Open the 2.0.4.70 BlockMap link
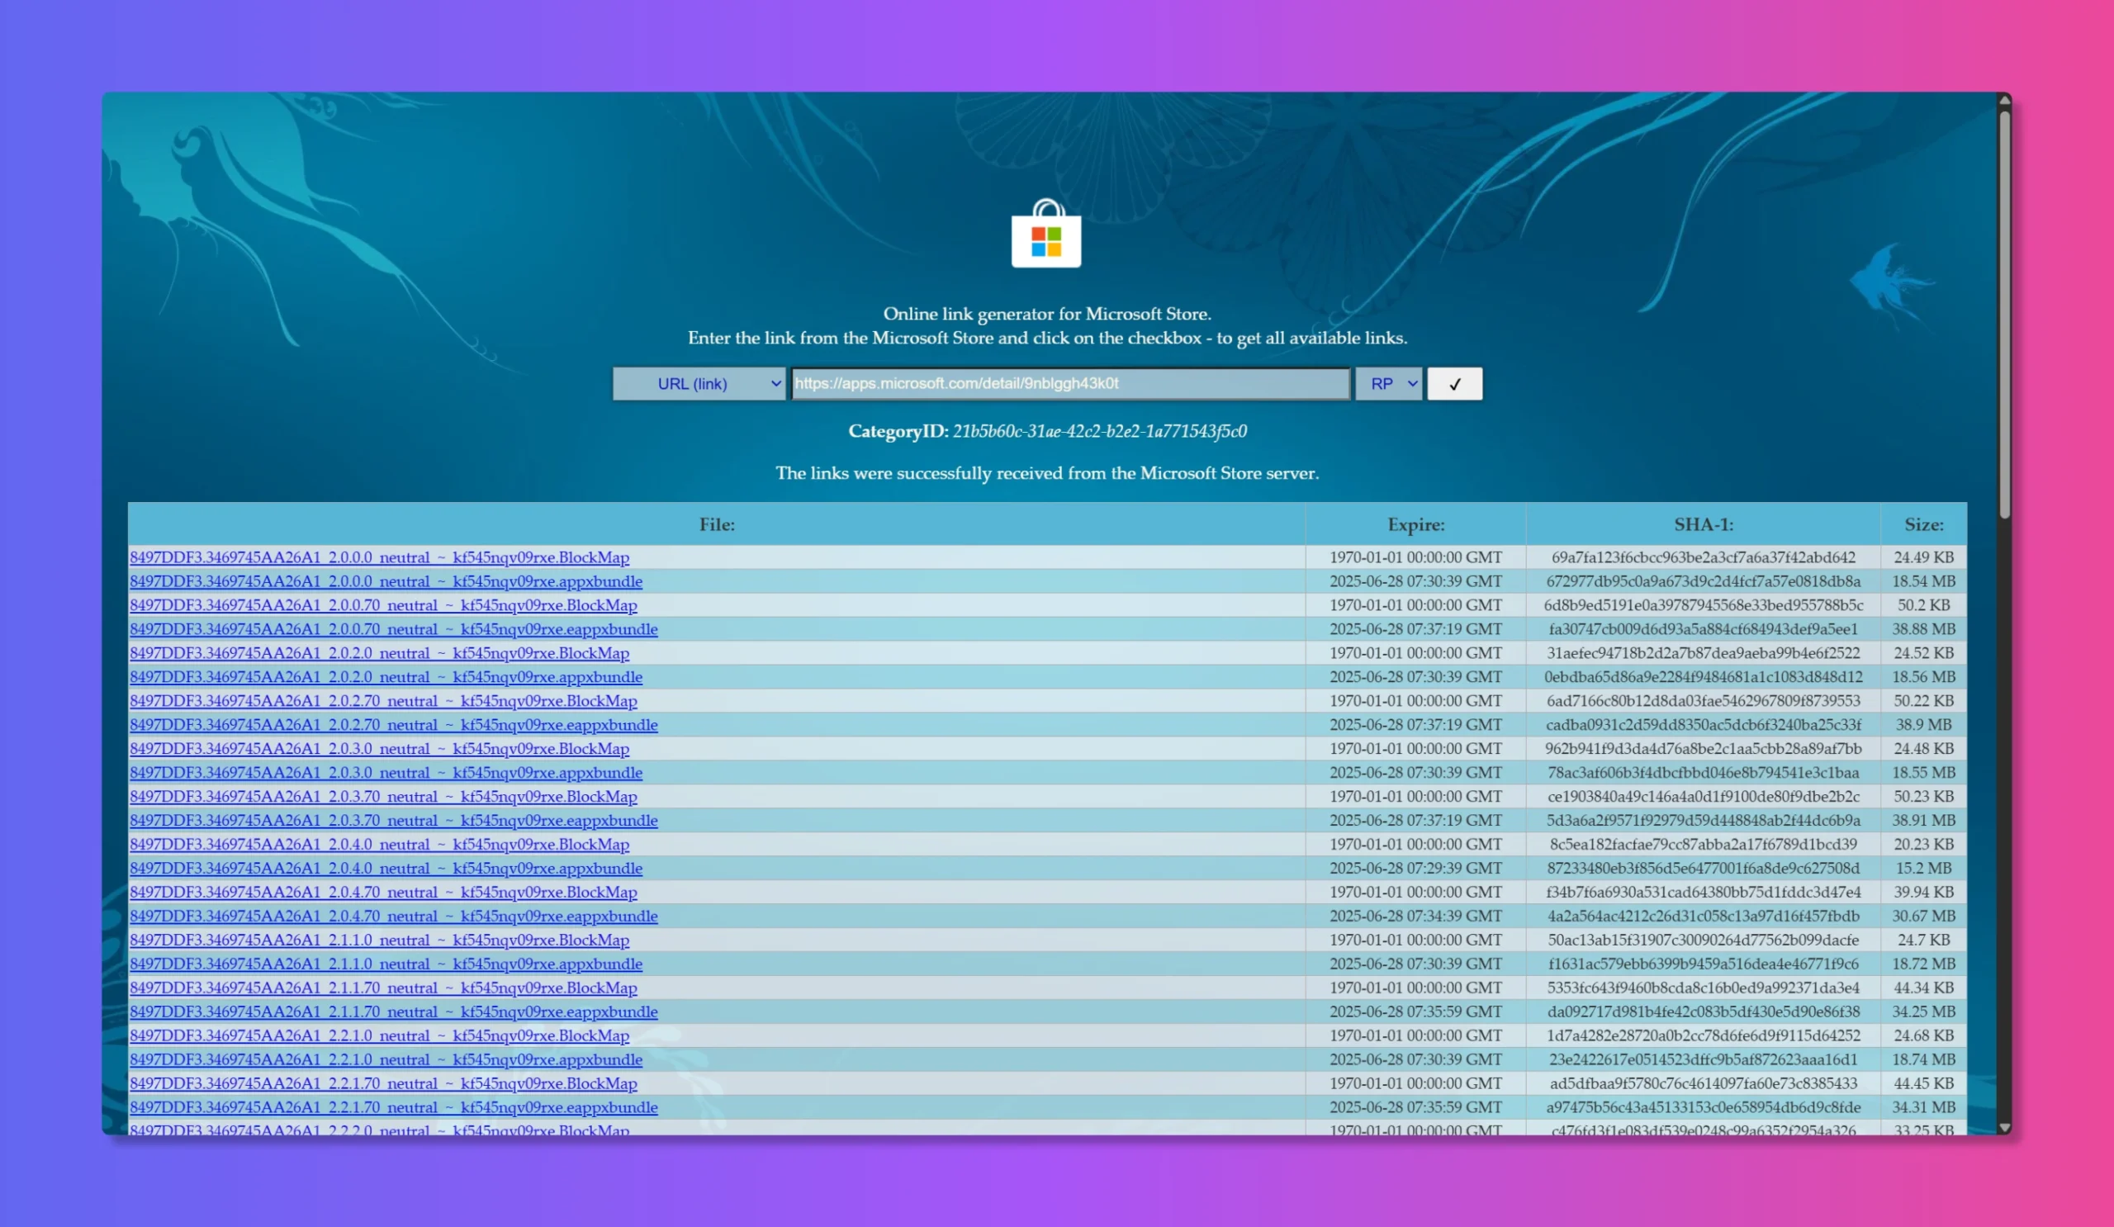The image size is (2114, 1227). 383,892
